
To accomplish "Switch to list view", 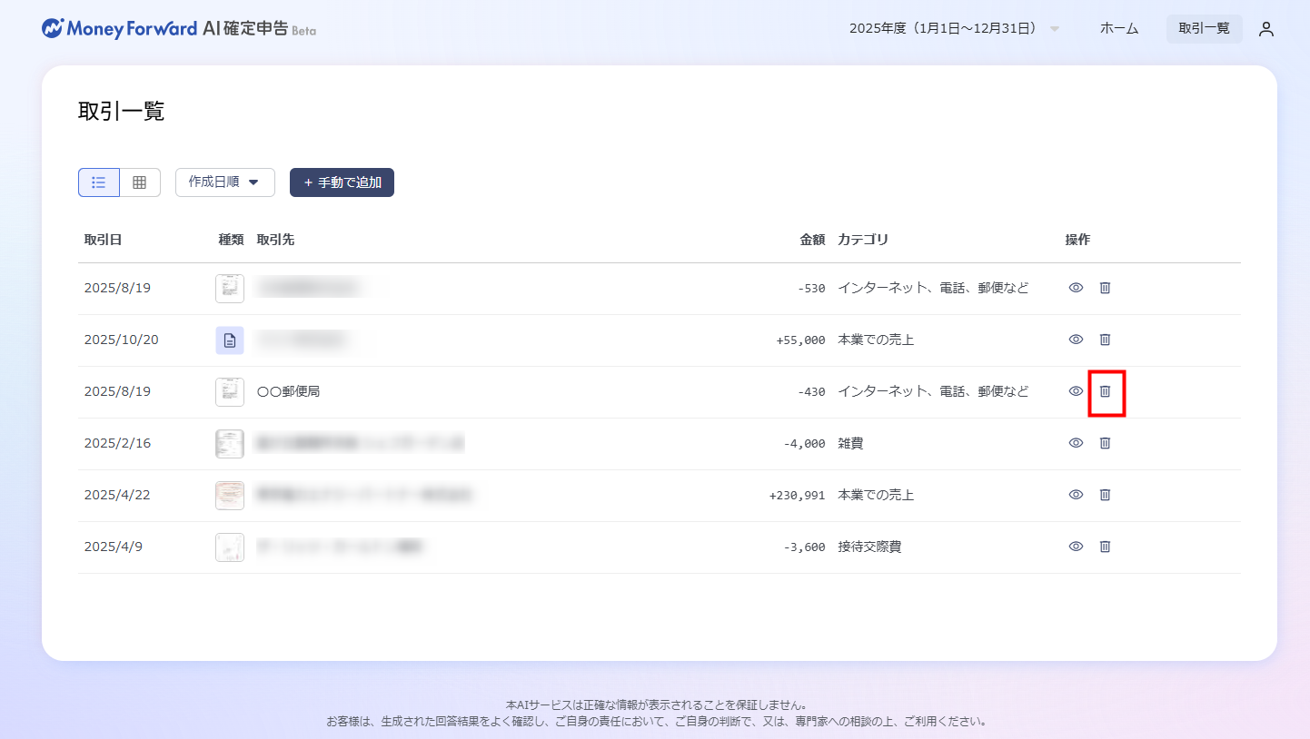I will point(99,182).
